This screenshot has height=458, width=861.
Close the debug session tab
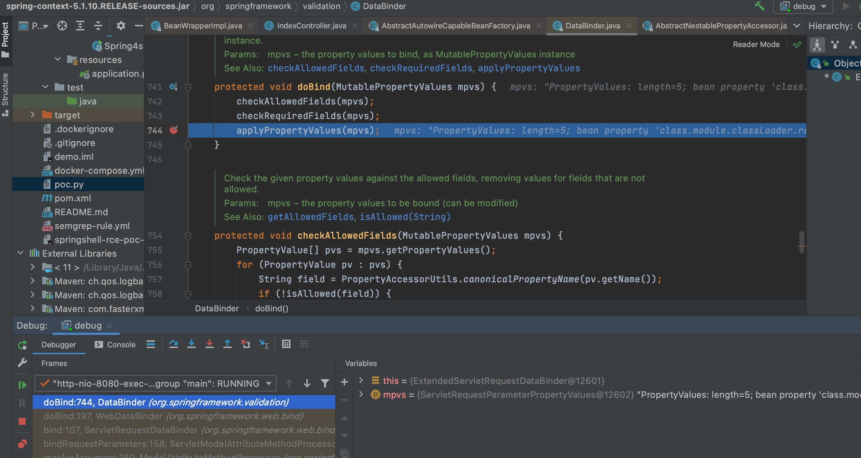109,326
